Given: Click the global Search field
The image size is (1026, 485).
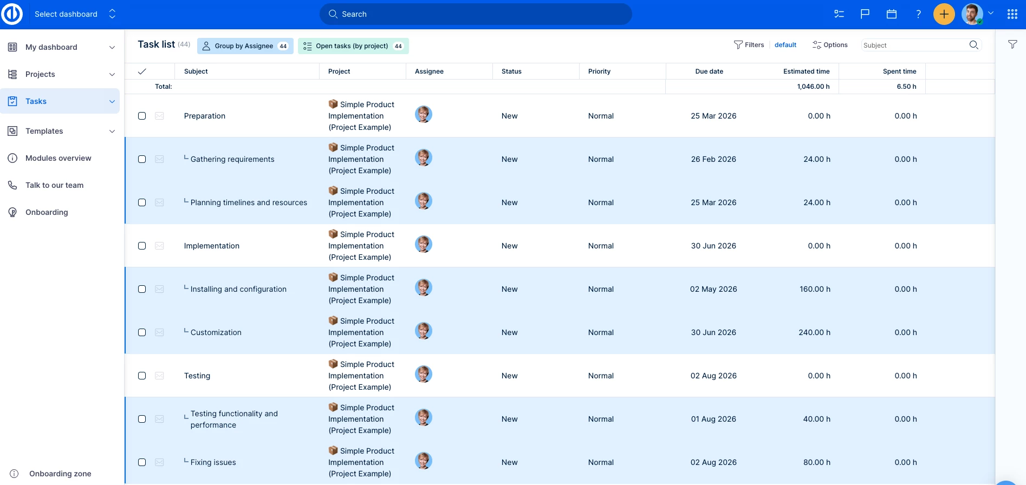Looking at the screenshot, I should pyautogui.click(x=476, y=14).
